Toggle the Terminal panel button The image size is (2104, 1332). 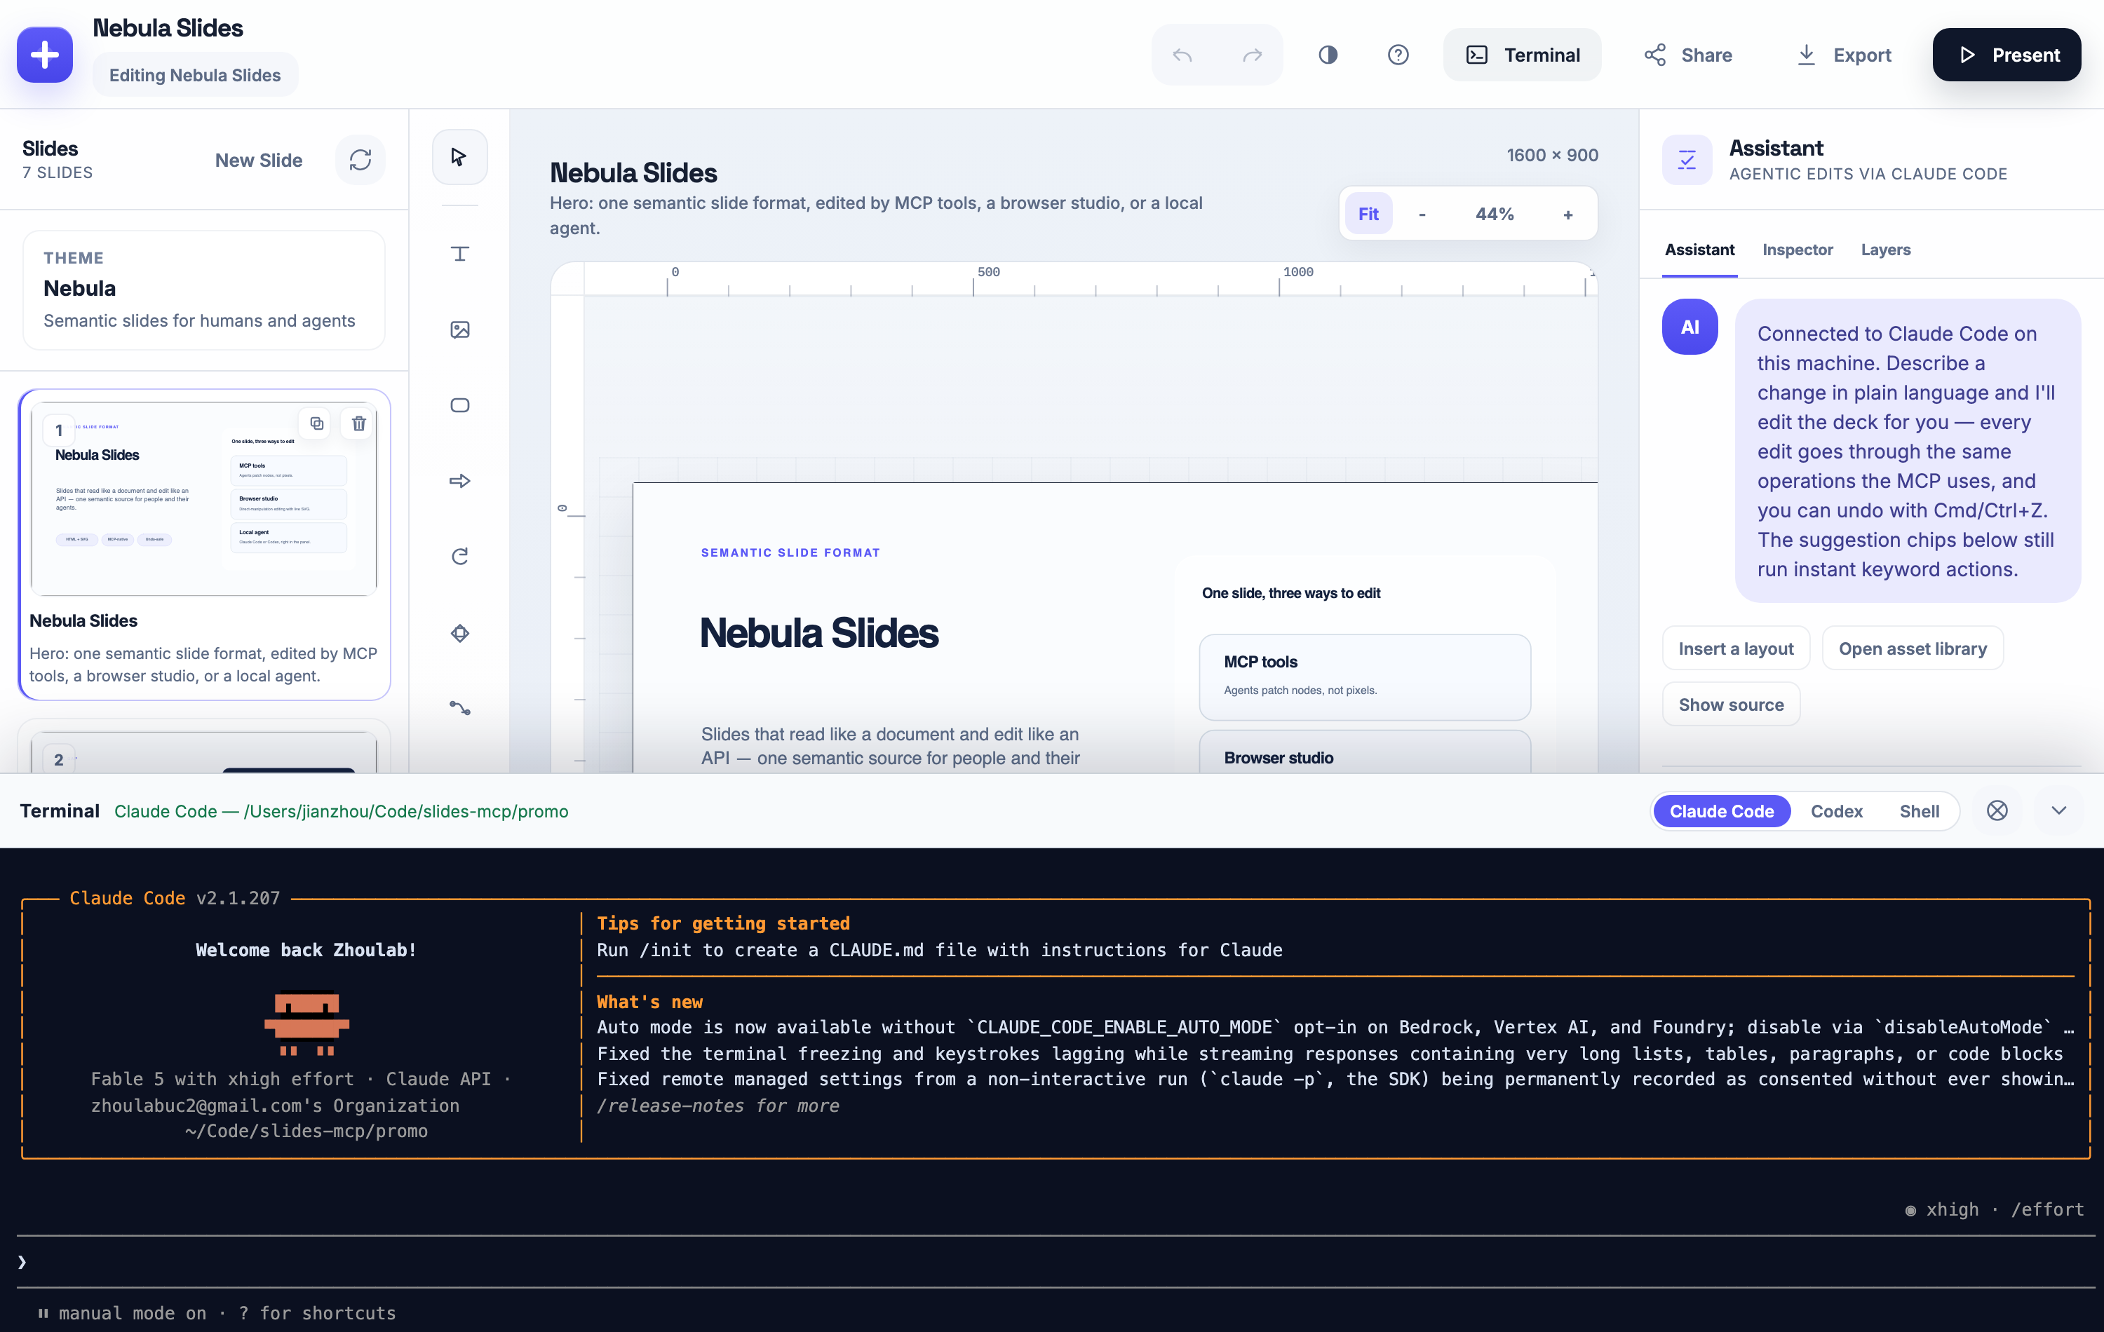pos(1521,55)
